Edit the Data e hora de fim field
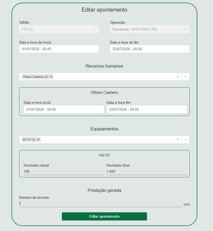Screen dimensions: 213x231 coord(150,49)
